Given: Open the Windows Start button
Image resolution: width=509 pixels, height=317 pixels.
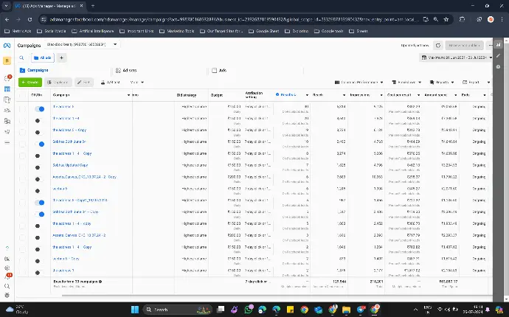Looking at the screenshot, I should point(135,309).
